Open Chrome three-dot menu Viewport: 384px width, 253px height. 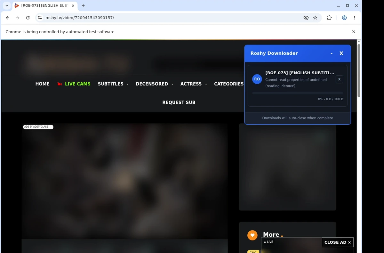(355, 18)
